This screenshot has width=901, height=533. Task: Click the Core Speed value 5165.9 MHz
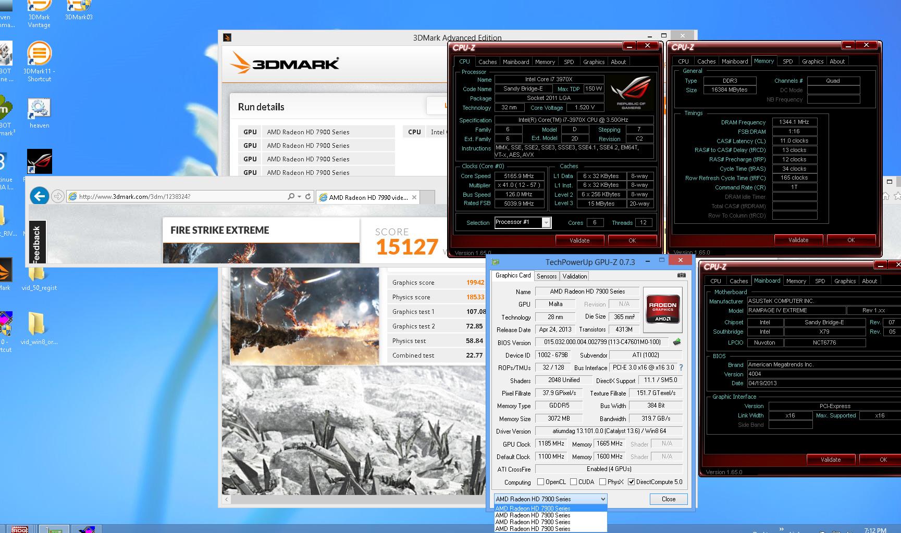(519, 176)
